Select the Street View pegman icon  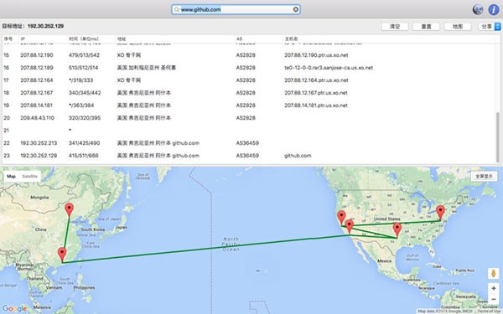[x=494, y=274]
